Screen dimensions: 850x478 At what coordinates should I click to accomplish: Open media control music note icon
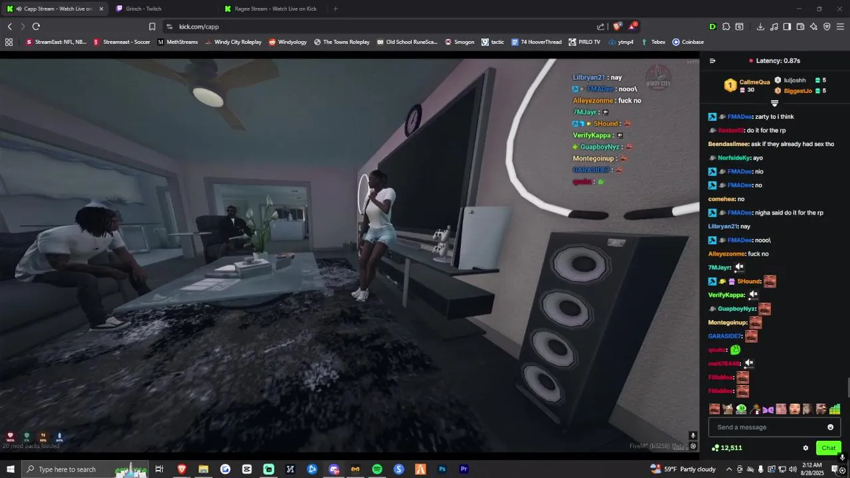pos(774,27)
